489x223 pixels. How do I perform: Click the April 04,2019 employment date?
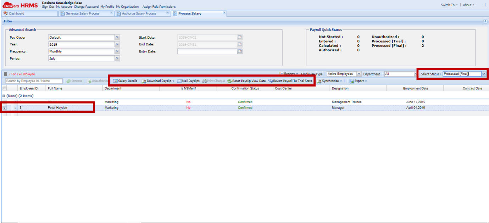(x=416, y=108)
